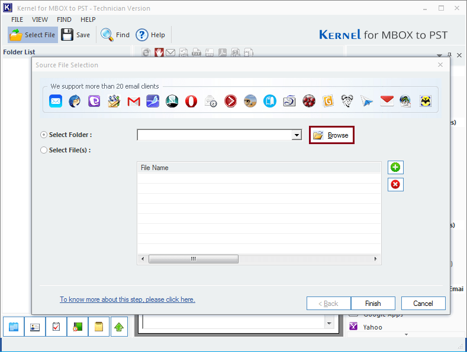The height and width of the screenshot is (352, 467).
Task: Click the red berries Mulberry icon
Action: (309, 102)
